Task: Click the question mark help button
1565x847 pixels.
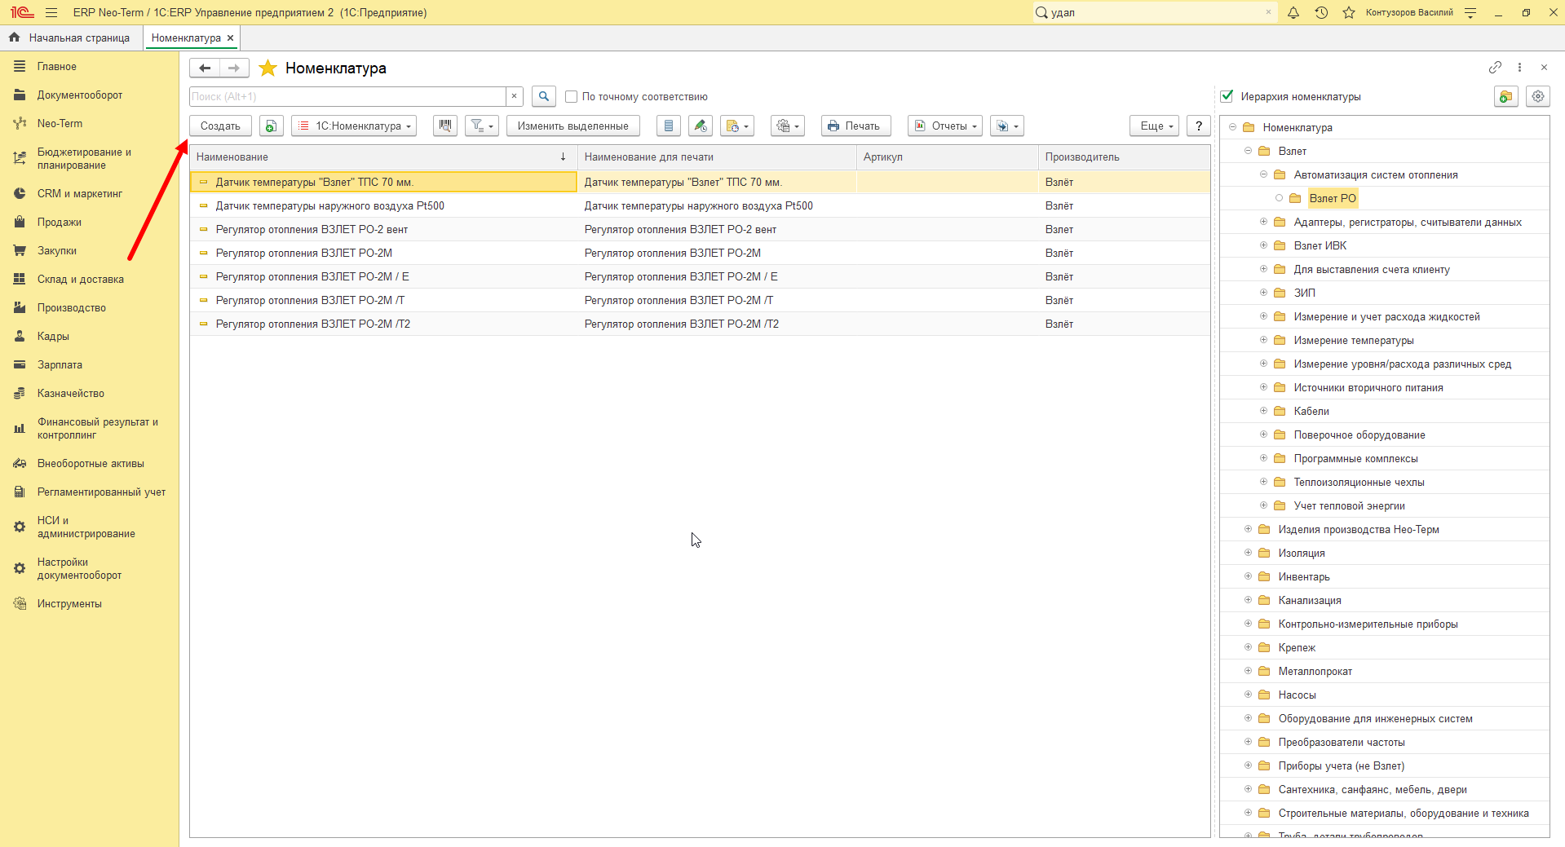Action: coord(1199,126)
